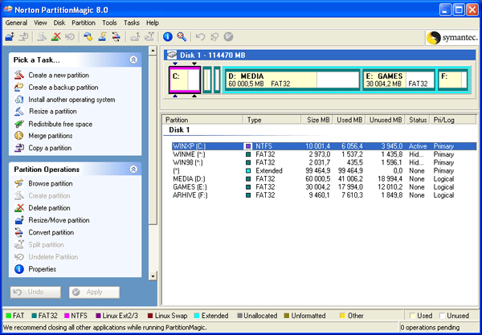Select the E: GAMES block in disk map
This screenshot has height=335, width=482.
pos(399,80)
